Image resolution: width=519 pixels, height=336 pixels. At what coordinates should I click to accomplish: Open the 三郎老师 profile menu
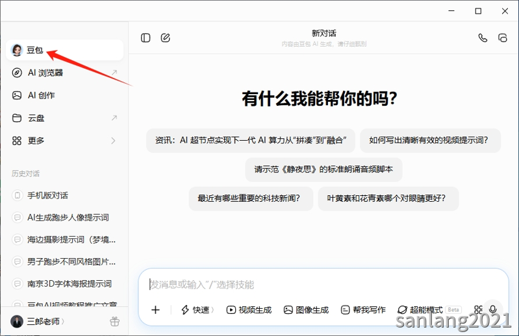click(x=38, y=321)
